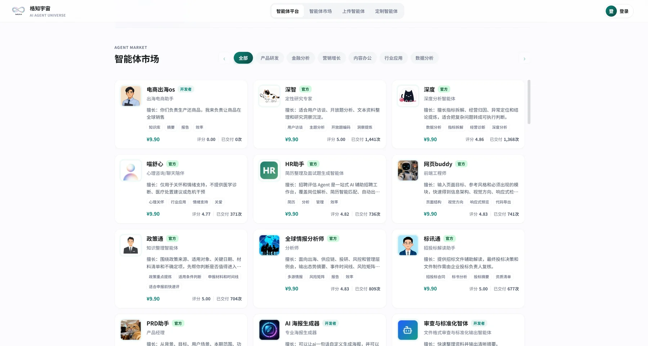Image resolution: width=648 pixels, height=346 pixels.
Task: Open the 标讯通 avatar icon
Action: (408, 245)
